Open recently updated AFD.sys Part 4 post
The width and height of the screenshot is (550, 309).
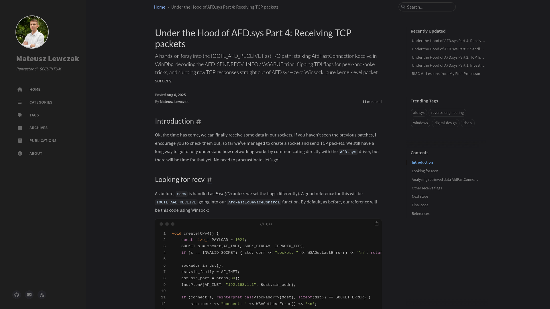[x=448, y=41]
